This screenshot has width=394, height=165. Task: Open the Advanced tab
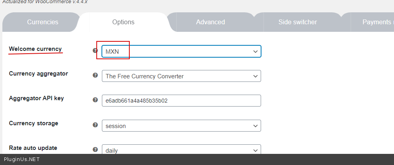(210, 22)
